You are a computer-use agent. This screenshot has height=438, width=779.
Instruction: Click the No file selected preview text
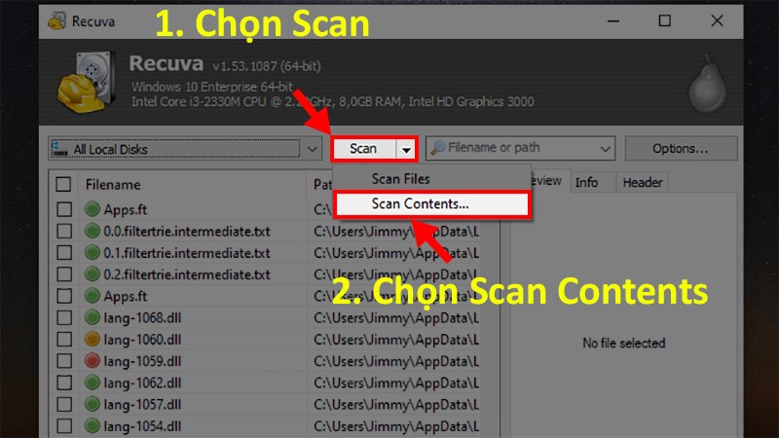point(624,344)
